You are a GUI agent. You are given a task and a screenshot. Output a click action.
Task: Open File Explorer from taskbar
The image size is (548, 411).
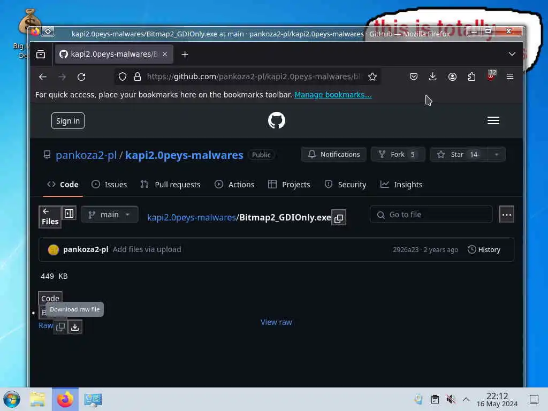[x=37, y=399]
